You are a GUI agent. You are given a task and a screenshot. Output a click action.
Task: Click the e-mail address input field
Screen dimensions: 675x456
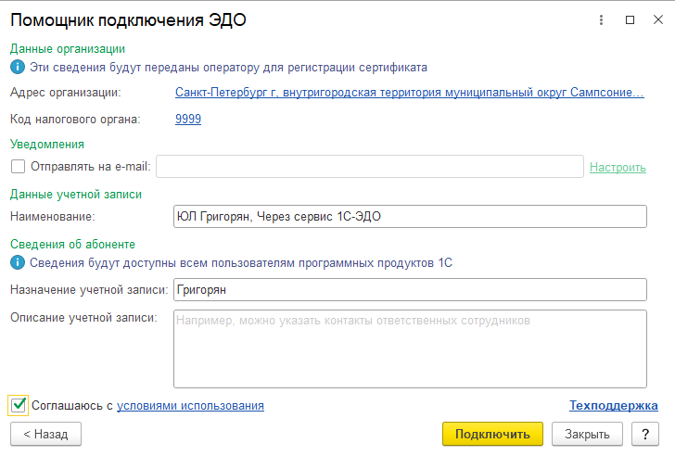[369, 167]
